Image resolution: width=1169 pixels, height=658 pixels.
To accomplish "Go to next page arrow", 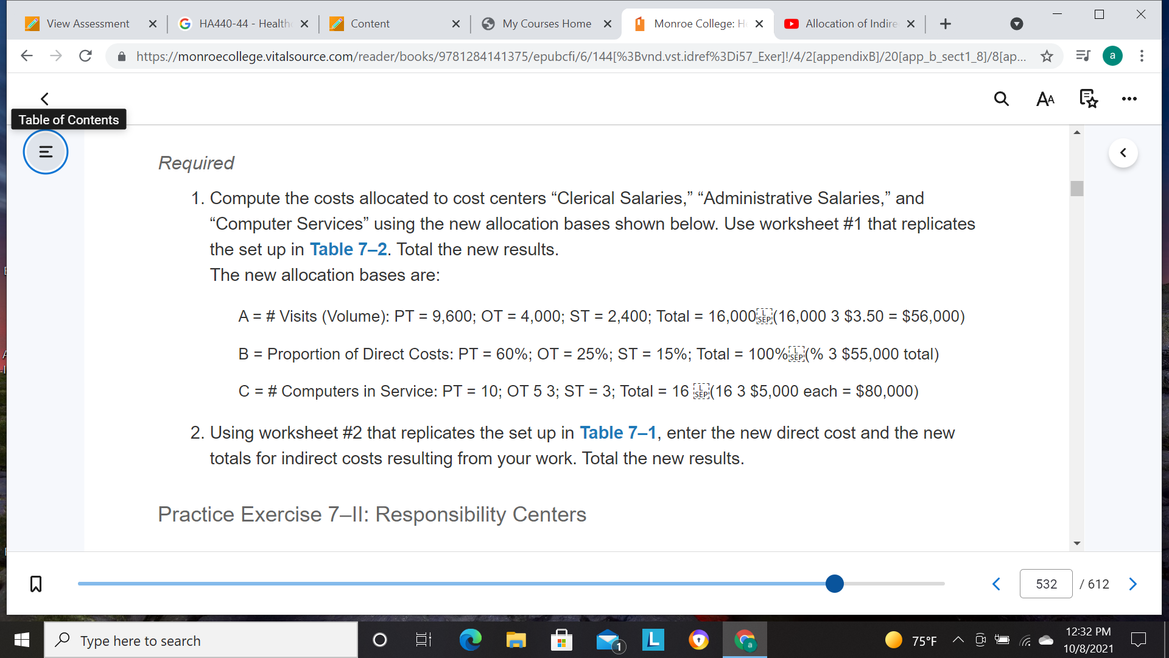I will click(1132, 584).
